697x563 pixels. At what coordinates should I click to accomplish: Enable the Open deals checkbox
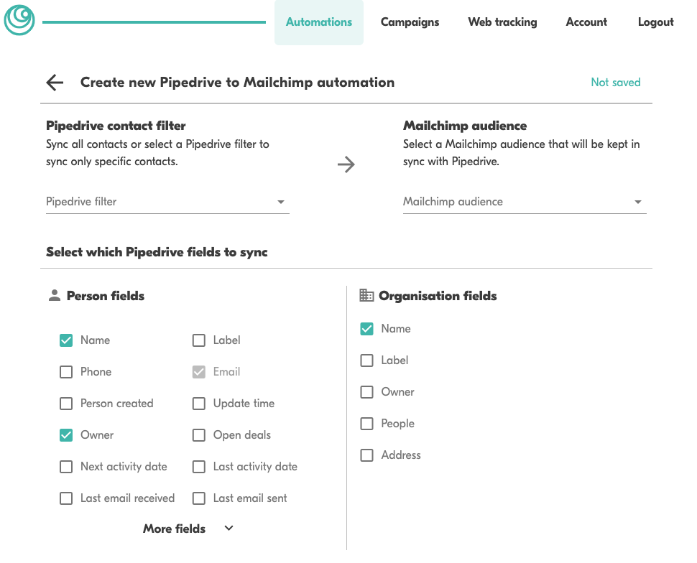pyautogui.click(x=199, y=435)
